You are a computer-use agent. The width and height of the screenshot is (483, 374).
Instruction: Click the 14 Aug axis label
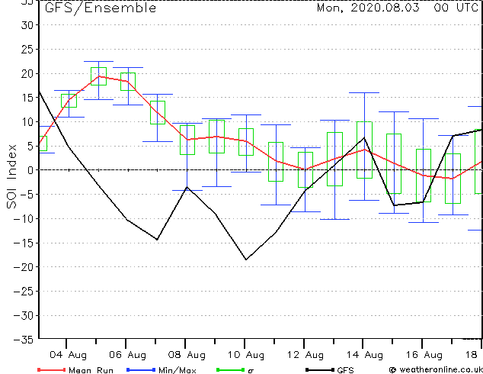click(x=365, y=355)
